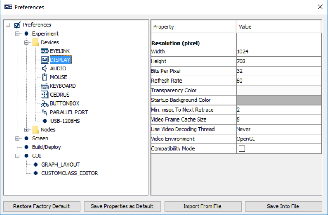328x215 pixels.
Task: Edit the Bits Per Pixel value 32
Action: click(279, 71)
